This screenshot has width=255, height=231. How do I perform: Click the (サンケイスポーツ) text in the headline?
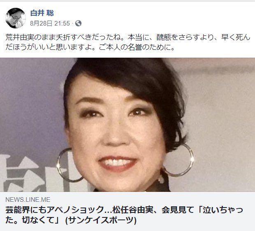click(x=100, y=220)
